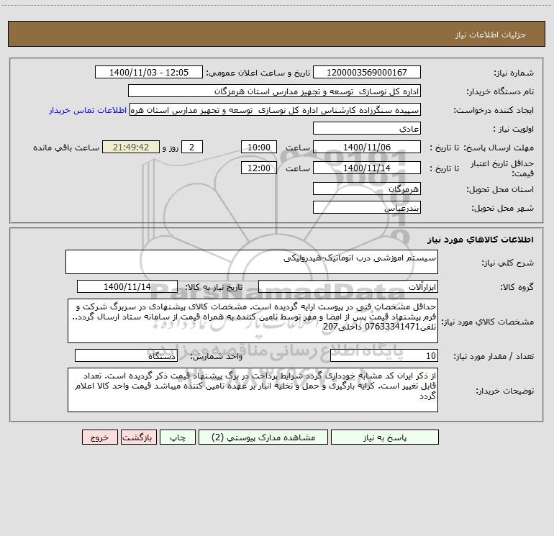Click the 'شهر محل تحویل:' label
This screenshot has width=554, height=536.
[x=503, y=209]
